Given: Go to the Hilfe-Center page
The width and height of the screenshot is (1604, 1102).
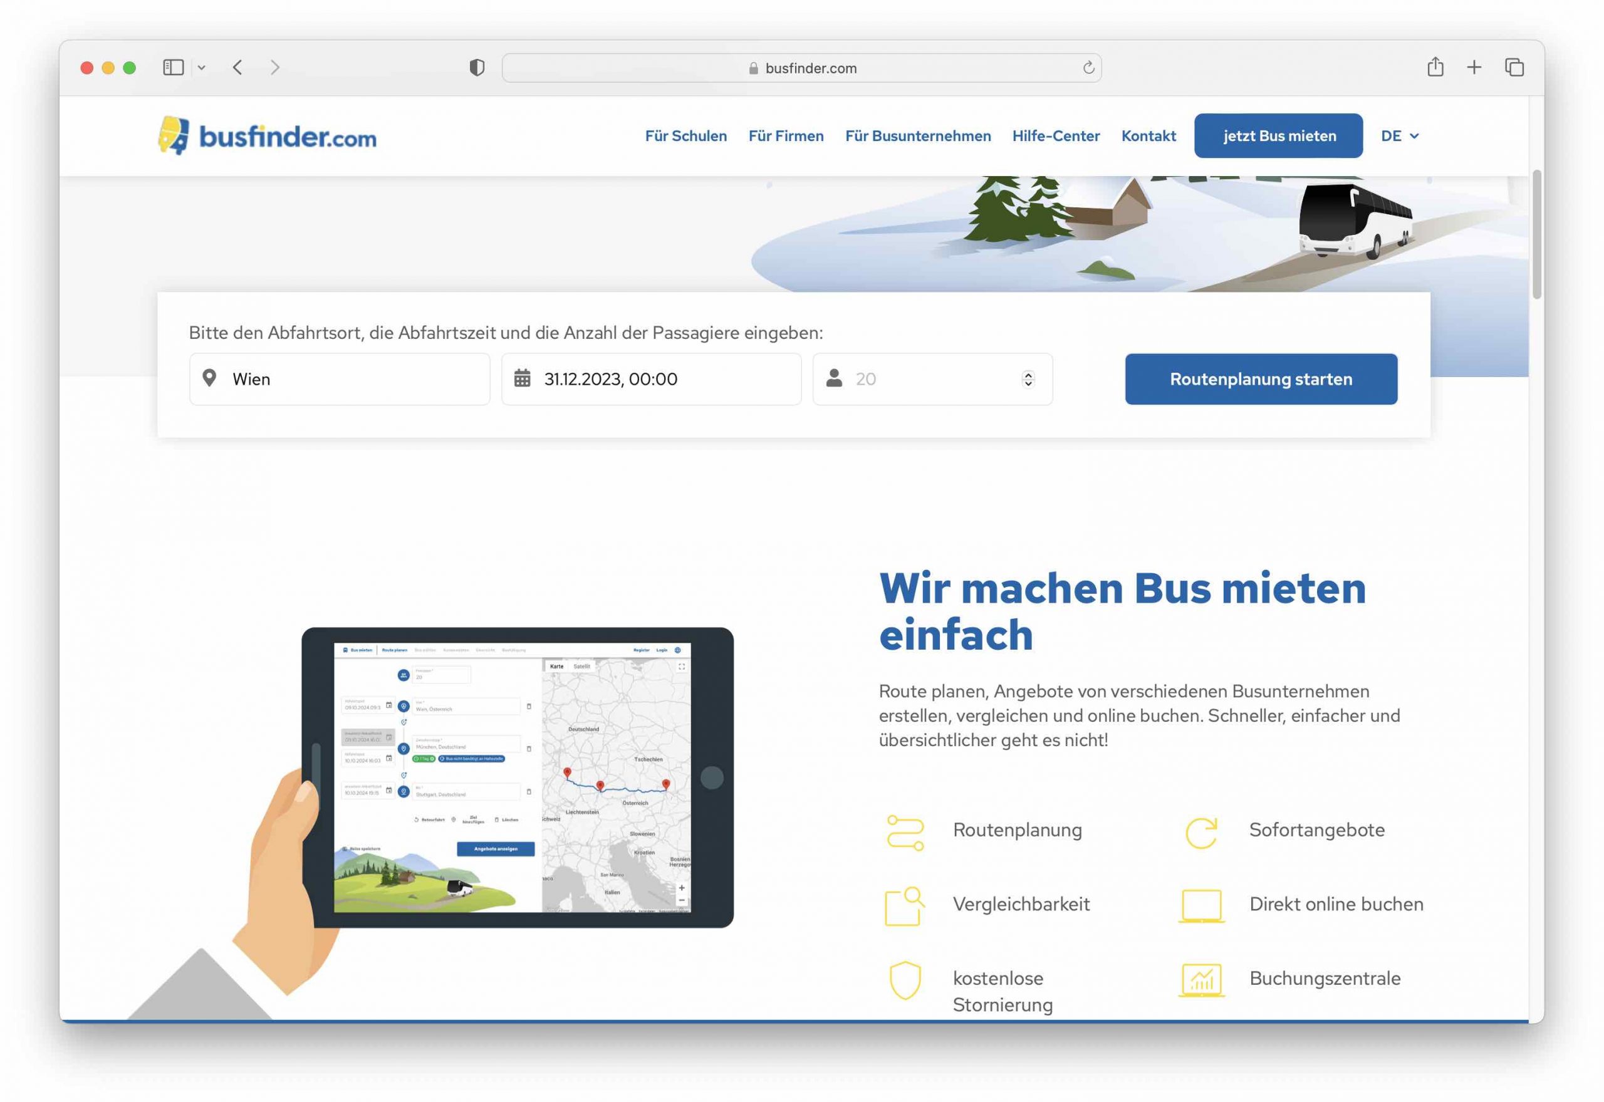Looking at the screenshot, I should pos(1055,136).
